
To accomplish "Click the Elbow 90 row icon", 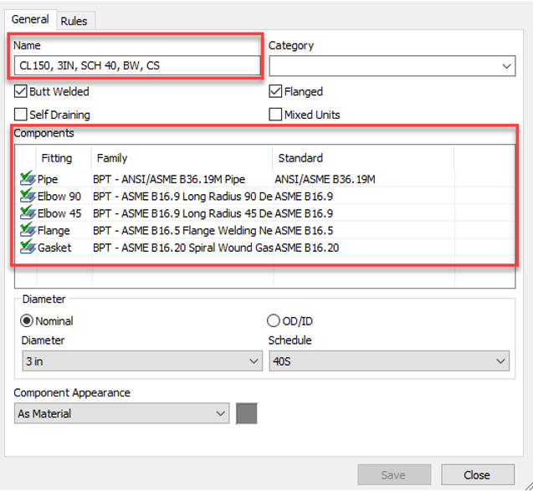I will pyautogui.click(x=28, y=197).
